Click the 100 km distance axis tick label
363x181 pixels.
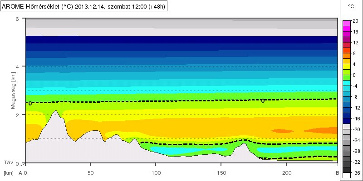pyautogui.click(x=156, y=173)
